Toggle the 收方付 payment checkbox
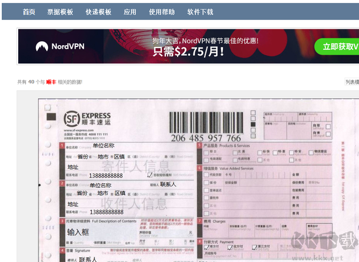The width and height of the screenshot is (359, 262). click(230, 247)
